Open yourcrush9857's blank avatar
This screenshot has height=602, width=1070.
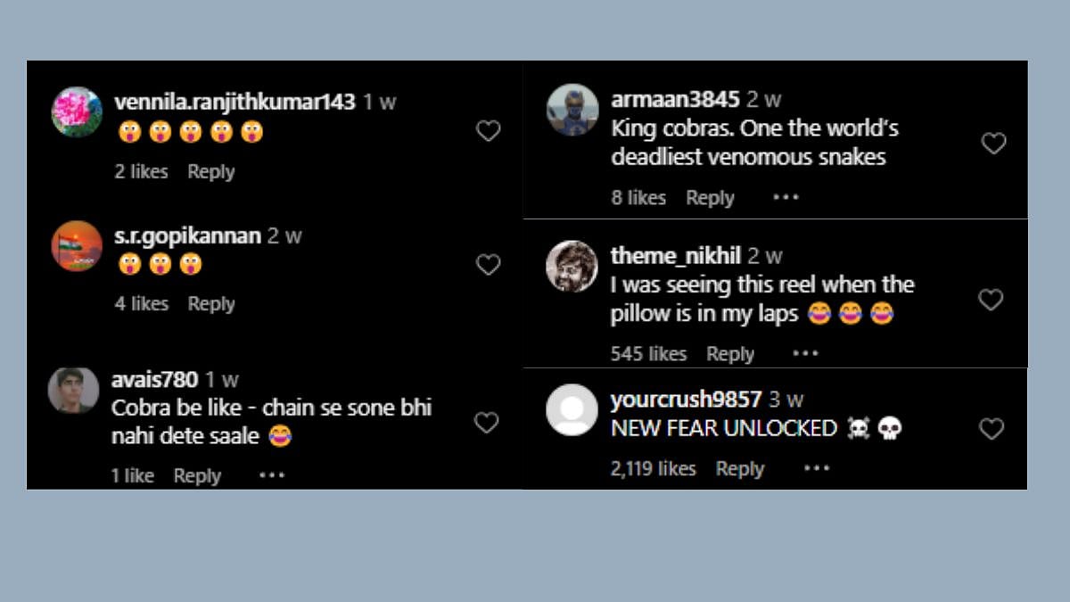pos(571,409)
